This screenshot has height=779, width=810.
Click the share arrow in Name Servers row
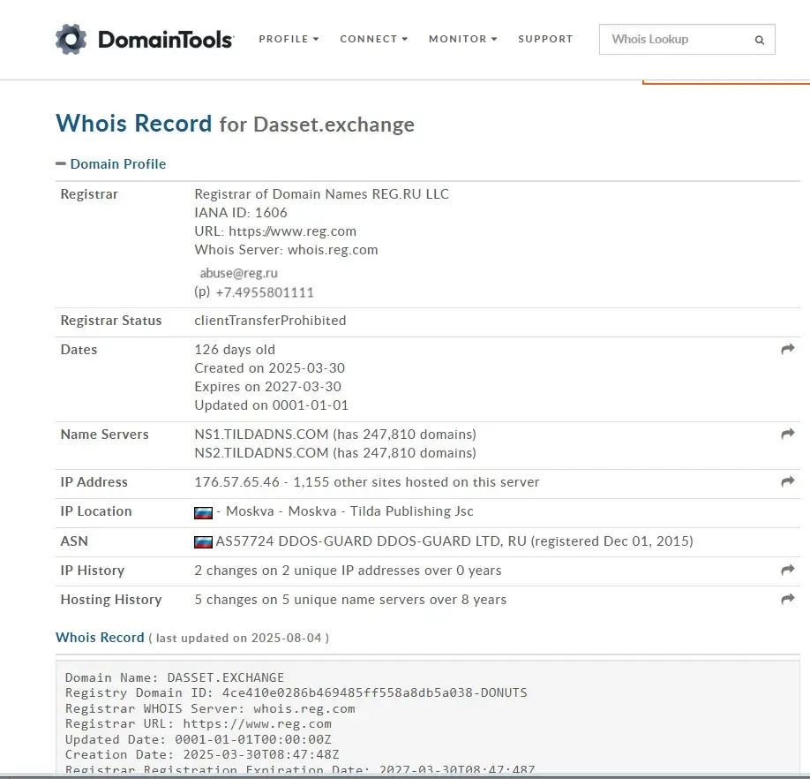(788, 435)
